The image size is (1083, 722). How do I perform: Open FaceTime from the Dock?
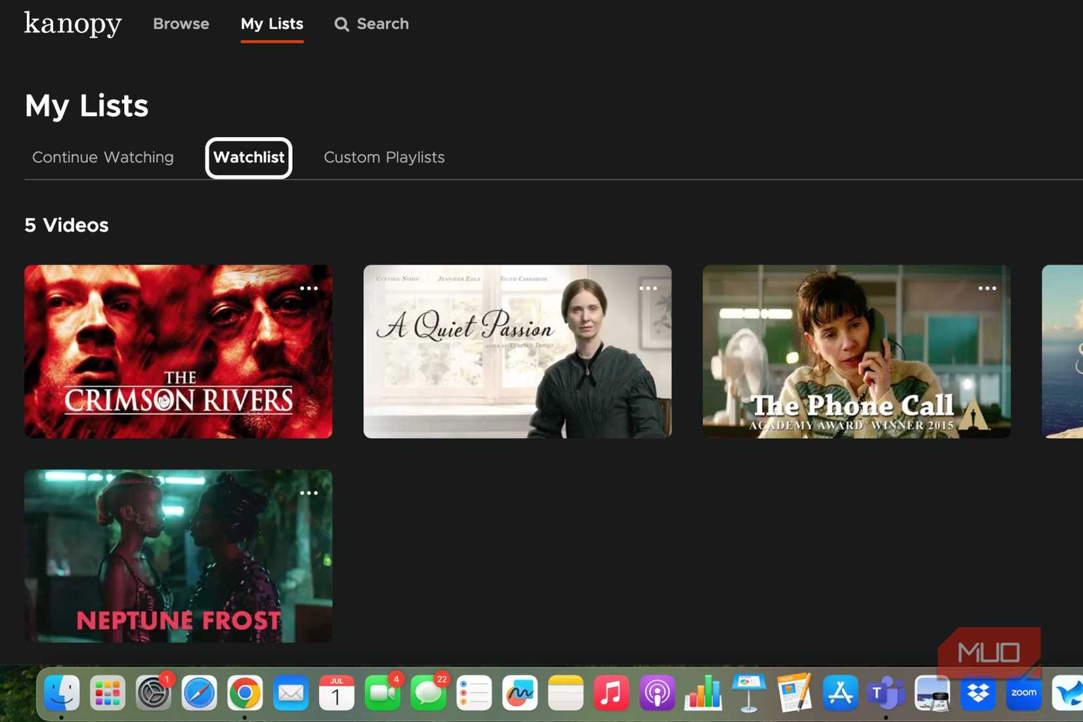(x=383, y=693)
